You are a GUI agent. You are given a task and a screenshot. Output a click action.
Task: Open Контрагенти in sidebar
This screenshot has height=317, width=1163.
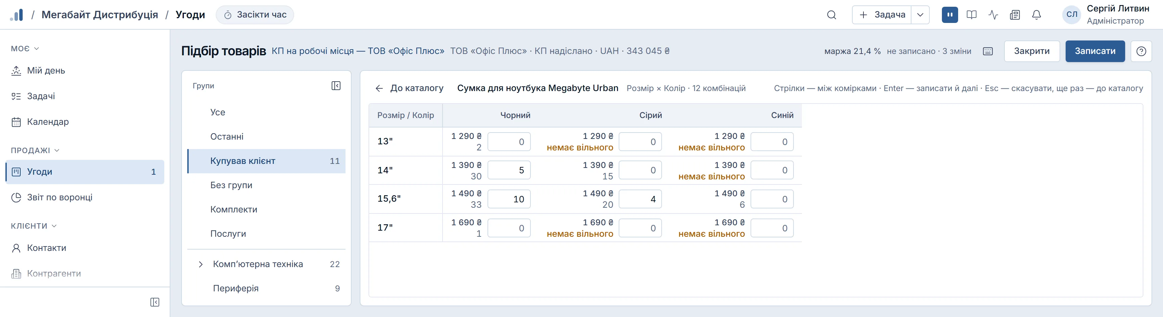pyautogui.click(x=85, y=274)
